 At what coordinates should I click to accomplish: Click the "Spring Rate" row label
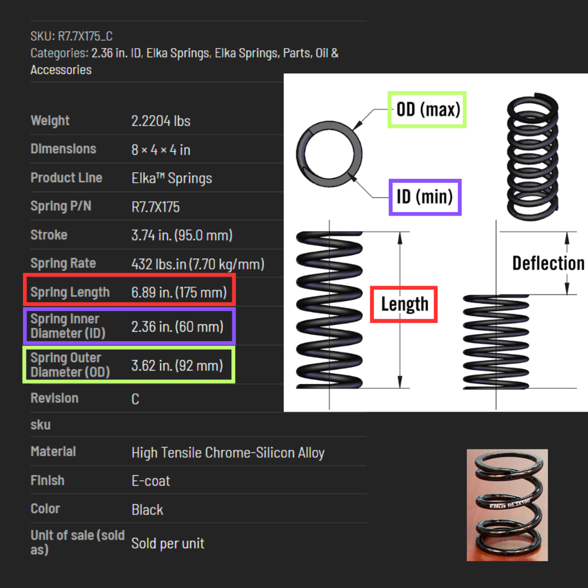point(63,263)
